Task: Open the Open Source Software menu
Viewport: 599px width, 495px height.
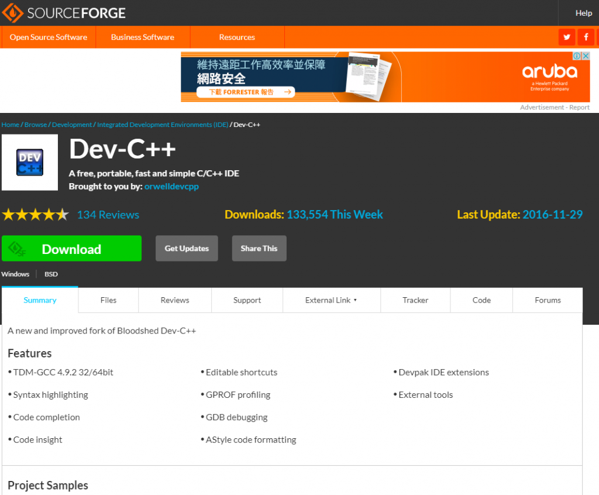Action: click(49, 37)
